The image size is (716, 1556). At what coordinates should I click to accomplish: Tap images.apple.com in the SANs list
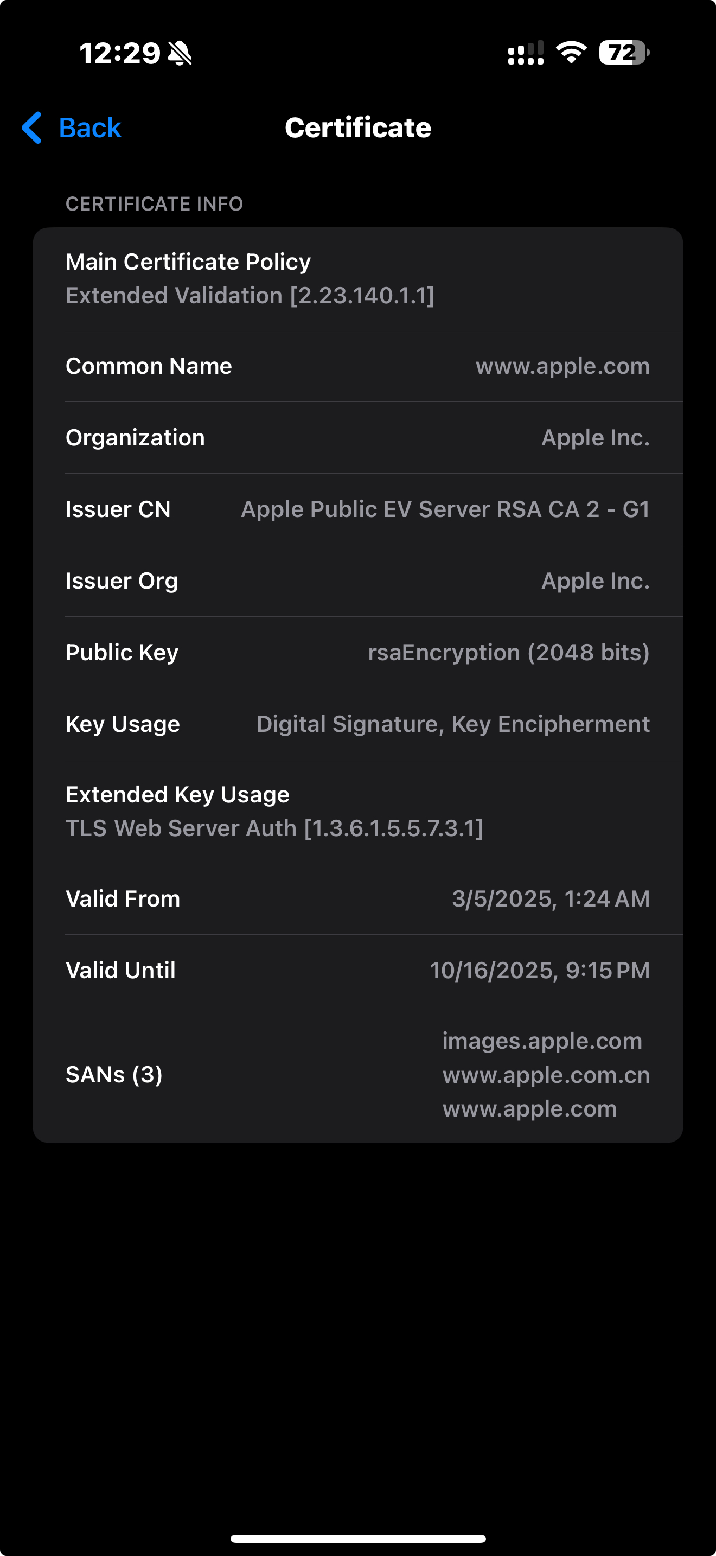(542, 1041)
